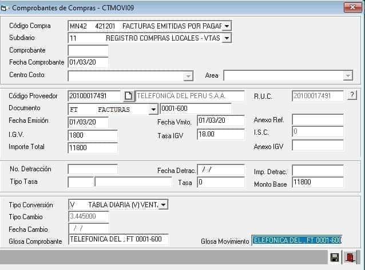Click the Importe Total label
The height and width of the screenshot is (270, 365).
26,147
